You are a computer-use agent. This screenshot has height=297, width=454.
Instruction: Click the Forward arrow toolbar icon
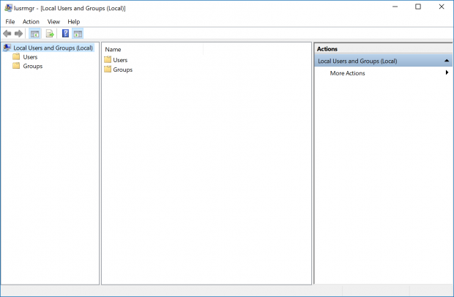coord(18,34)
